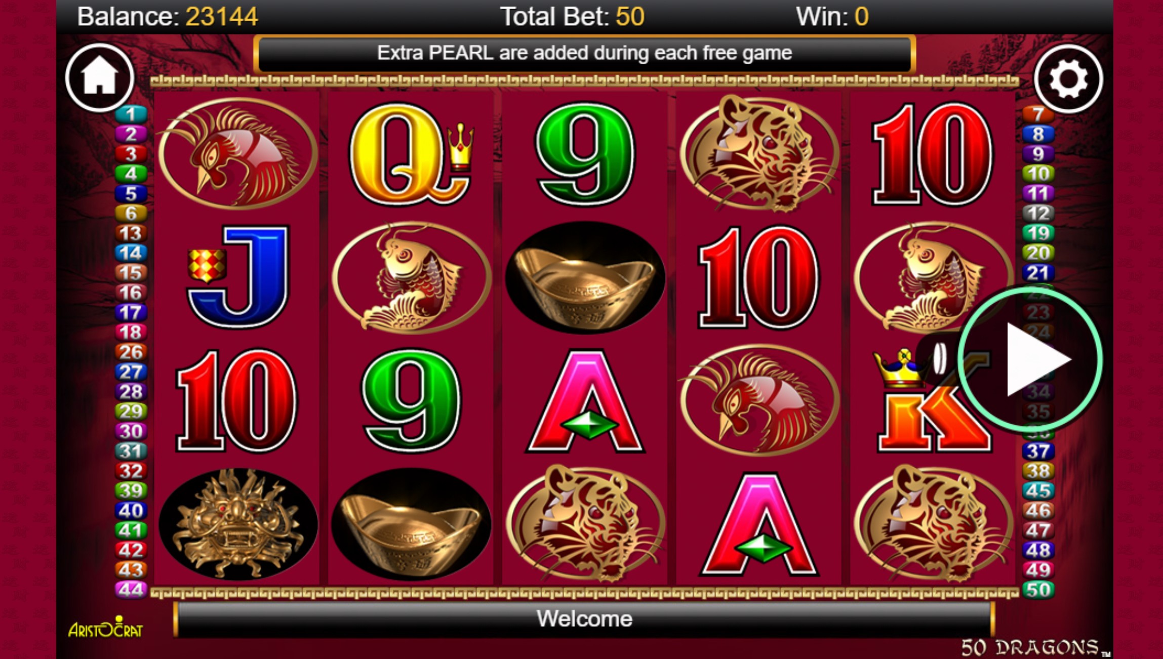Open the Aristocrat logo
Screen dimensions: 1163x659
105,628
